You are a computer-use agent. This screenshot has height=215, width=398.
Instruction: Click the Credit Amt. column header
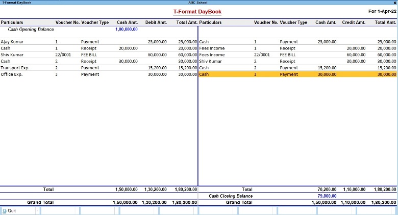pyautogui.click(x=354, y=22)
